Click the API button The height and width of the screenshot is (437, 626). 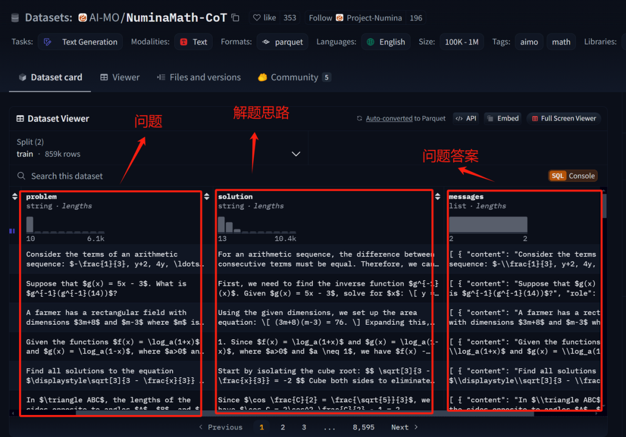pos(466,119)
